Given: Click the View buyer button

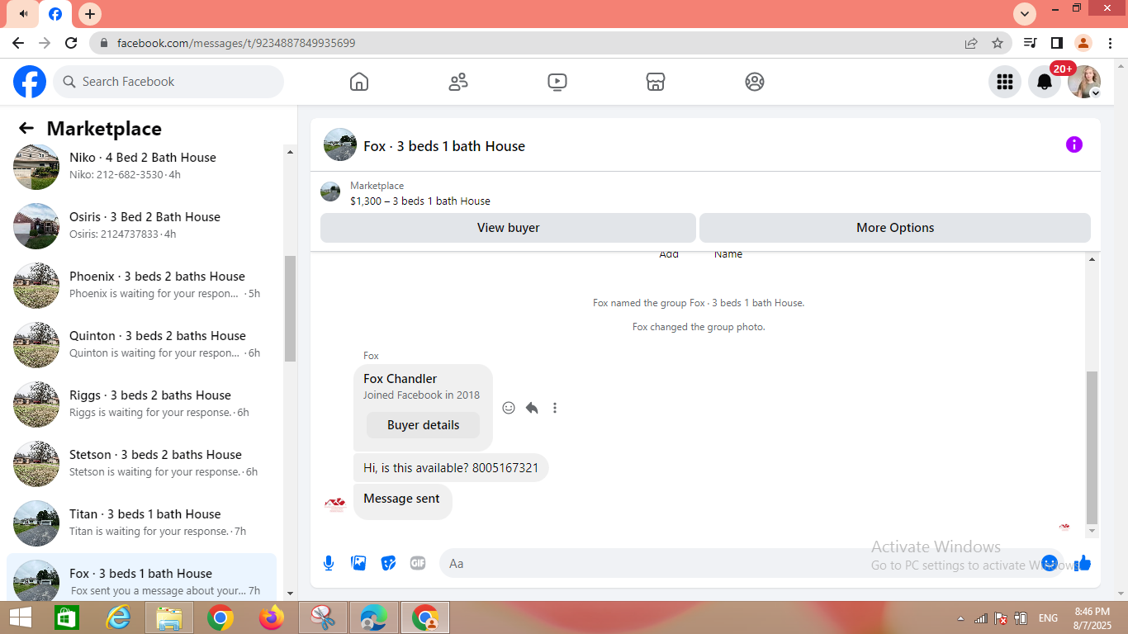Looking at the screenshot, I should pyautogui.click(x=508, y=228).
